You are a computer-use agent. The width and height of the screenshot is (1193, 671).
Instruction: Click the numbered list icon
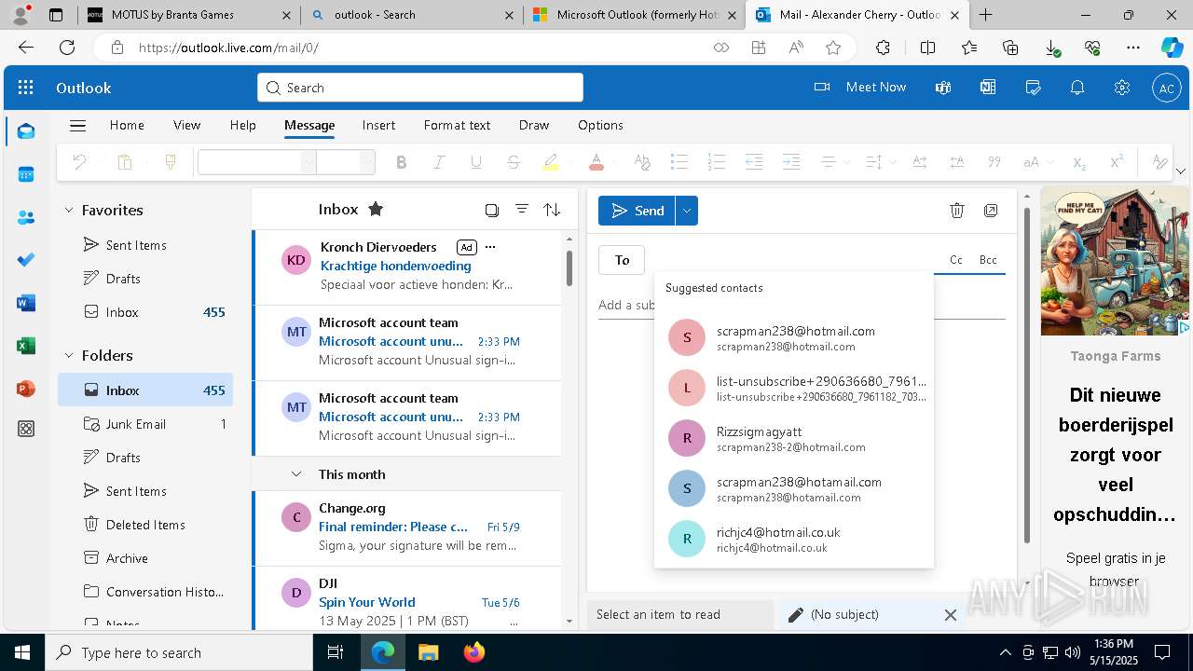[x=717, y=162]
